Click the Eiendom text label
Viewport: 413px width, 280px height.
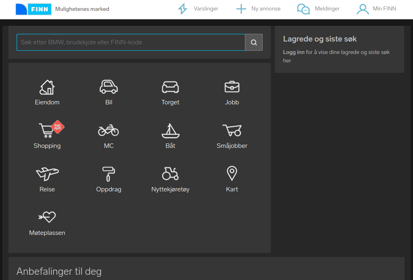pos(47,102)
